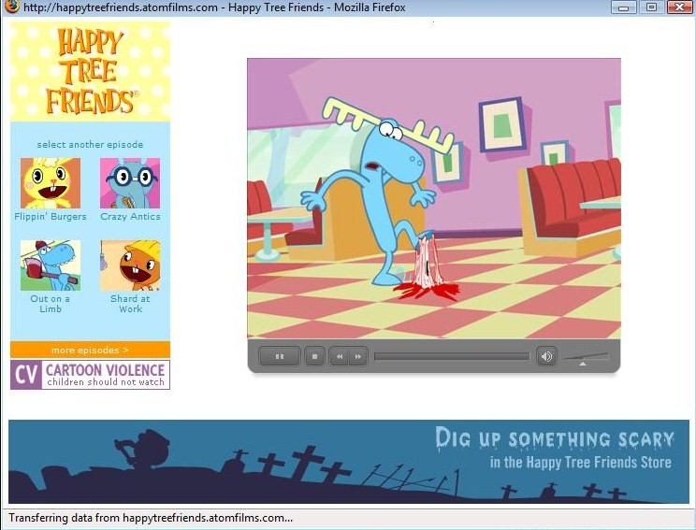
Task: Maximize the Firefox window
Action: coord(651,7)
